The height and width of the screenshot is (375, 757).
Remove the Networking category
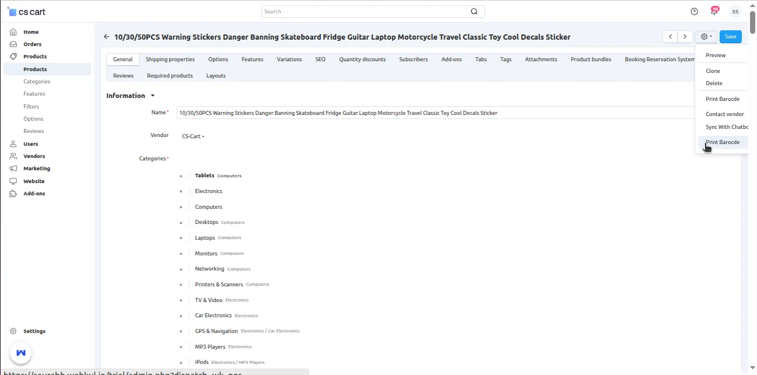[x=181, y=269]
